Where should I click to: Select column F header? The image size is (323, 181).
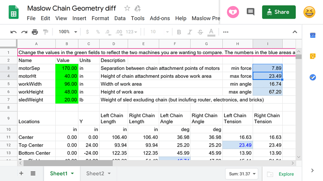(175, 44)
